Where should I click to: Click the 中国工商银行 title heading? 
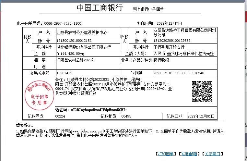[100, 8]
